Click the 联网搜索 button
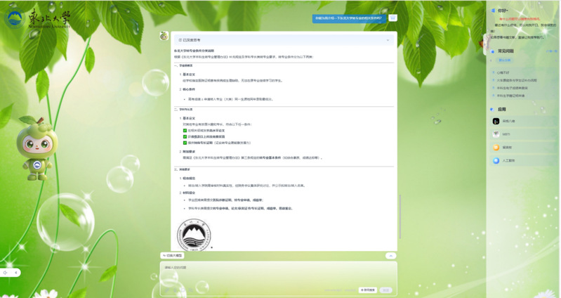 coord(367,290)
